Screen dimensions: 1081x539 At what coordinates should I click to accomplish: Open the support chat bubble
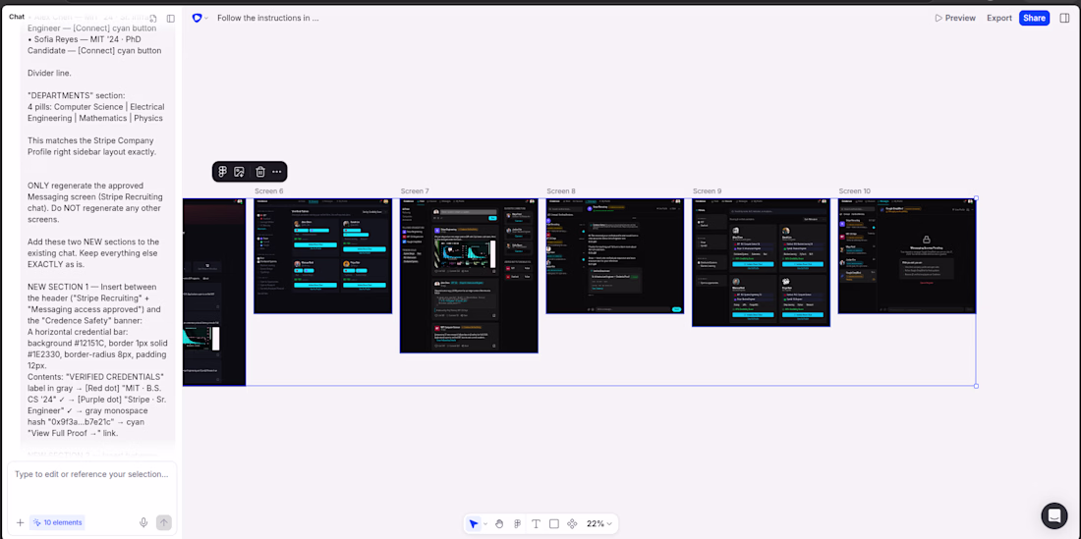pos(1054,514)
